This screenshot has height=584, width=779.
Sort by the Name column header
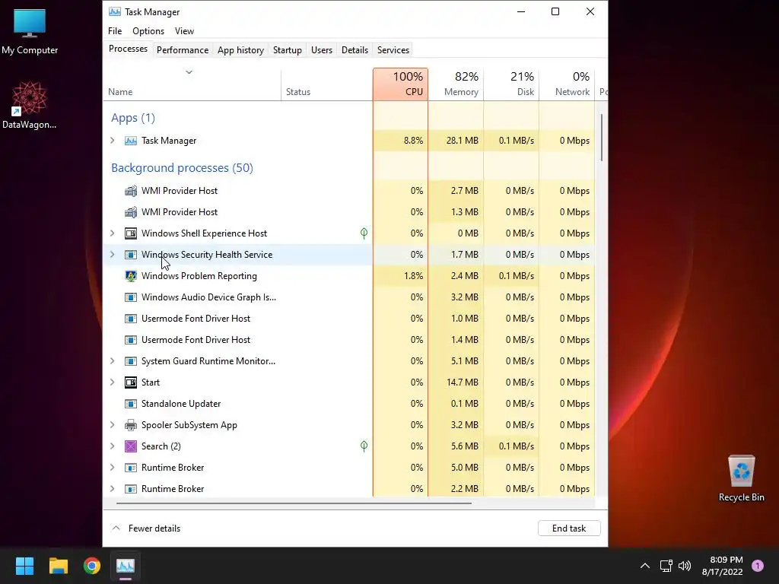192,84
